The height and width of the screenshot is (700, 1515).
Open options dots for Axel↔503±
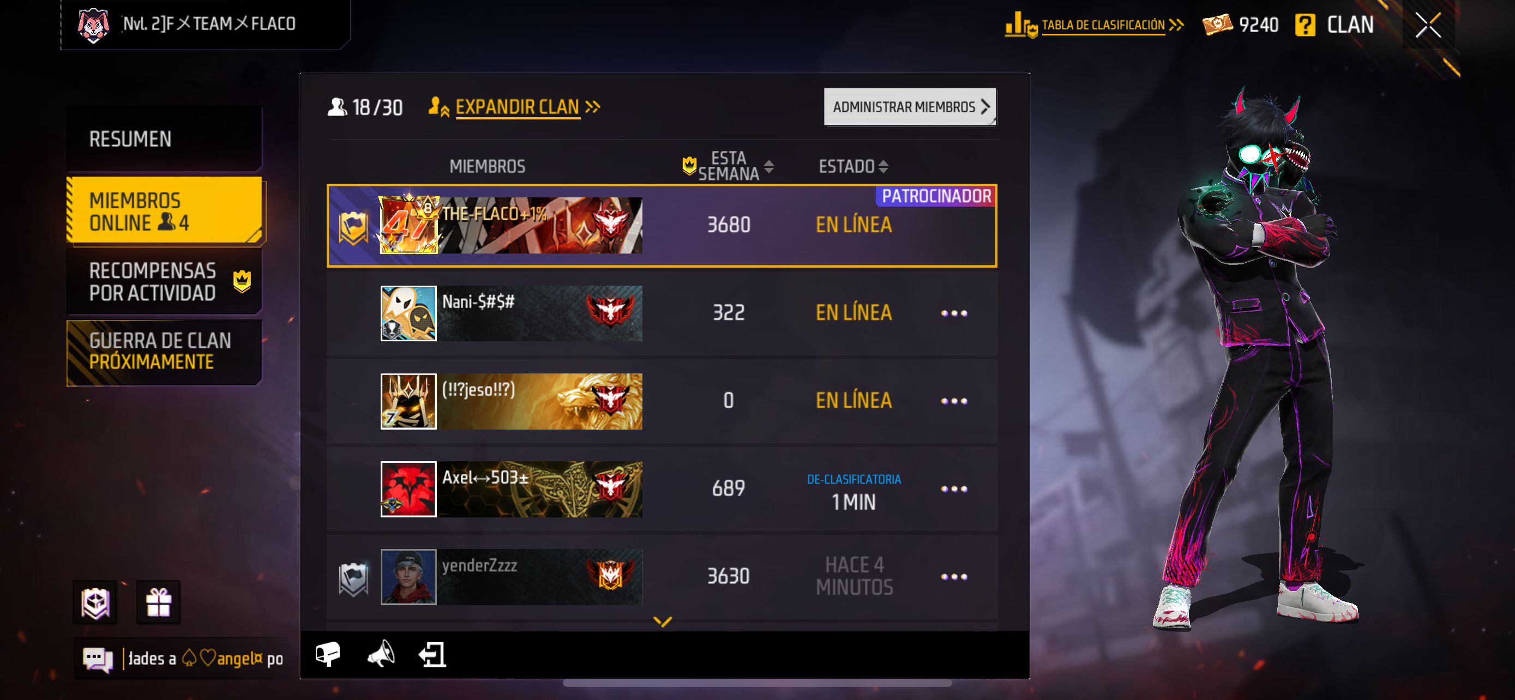pos(953,489)
